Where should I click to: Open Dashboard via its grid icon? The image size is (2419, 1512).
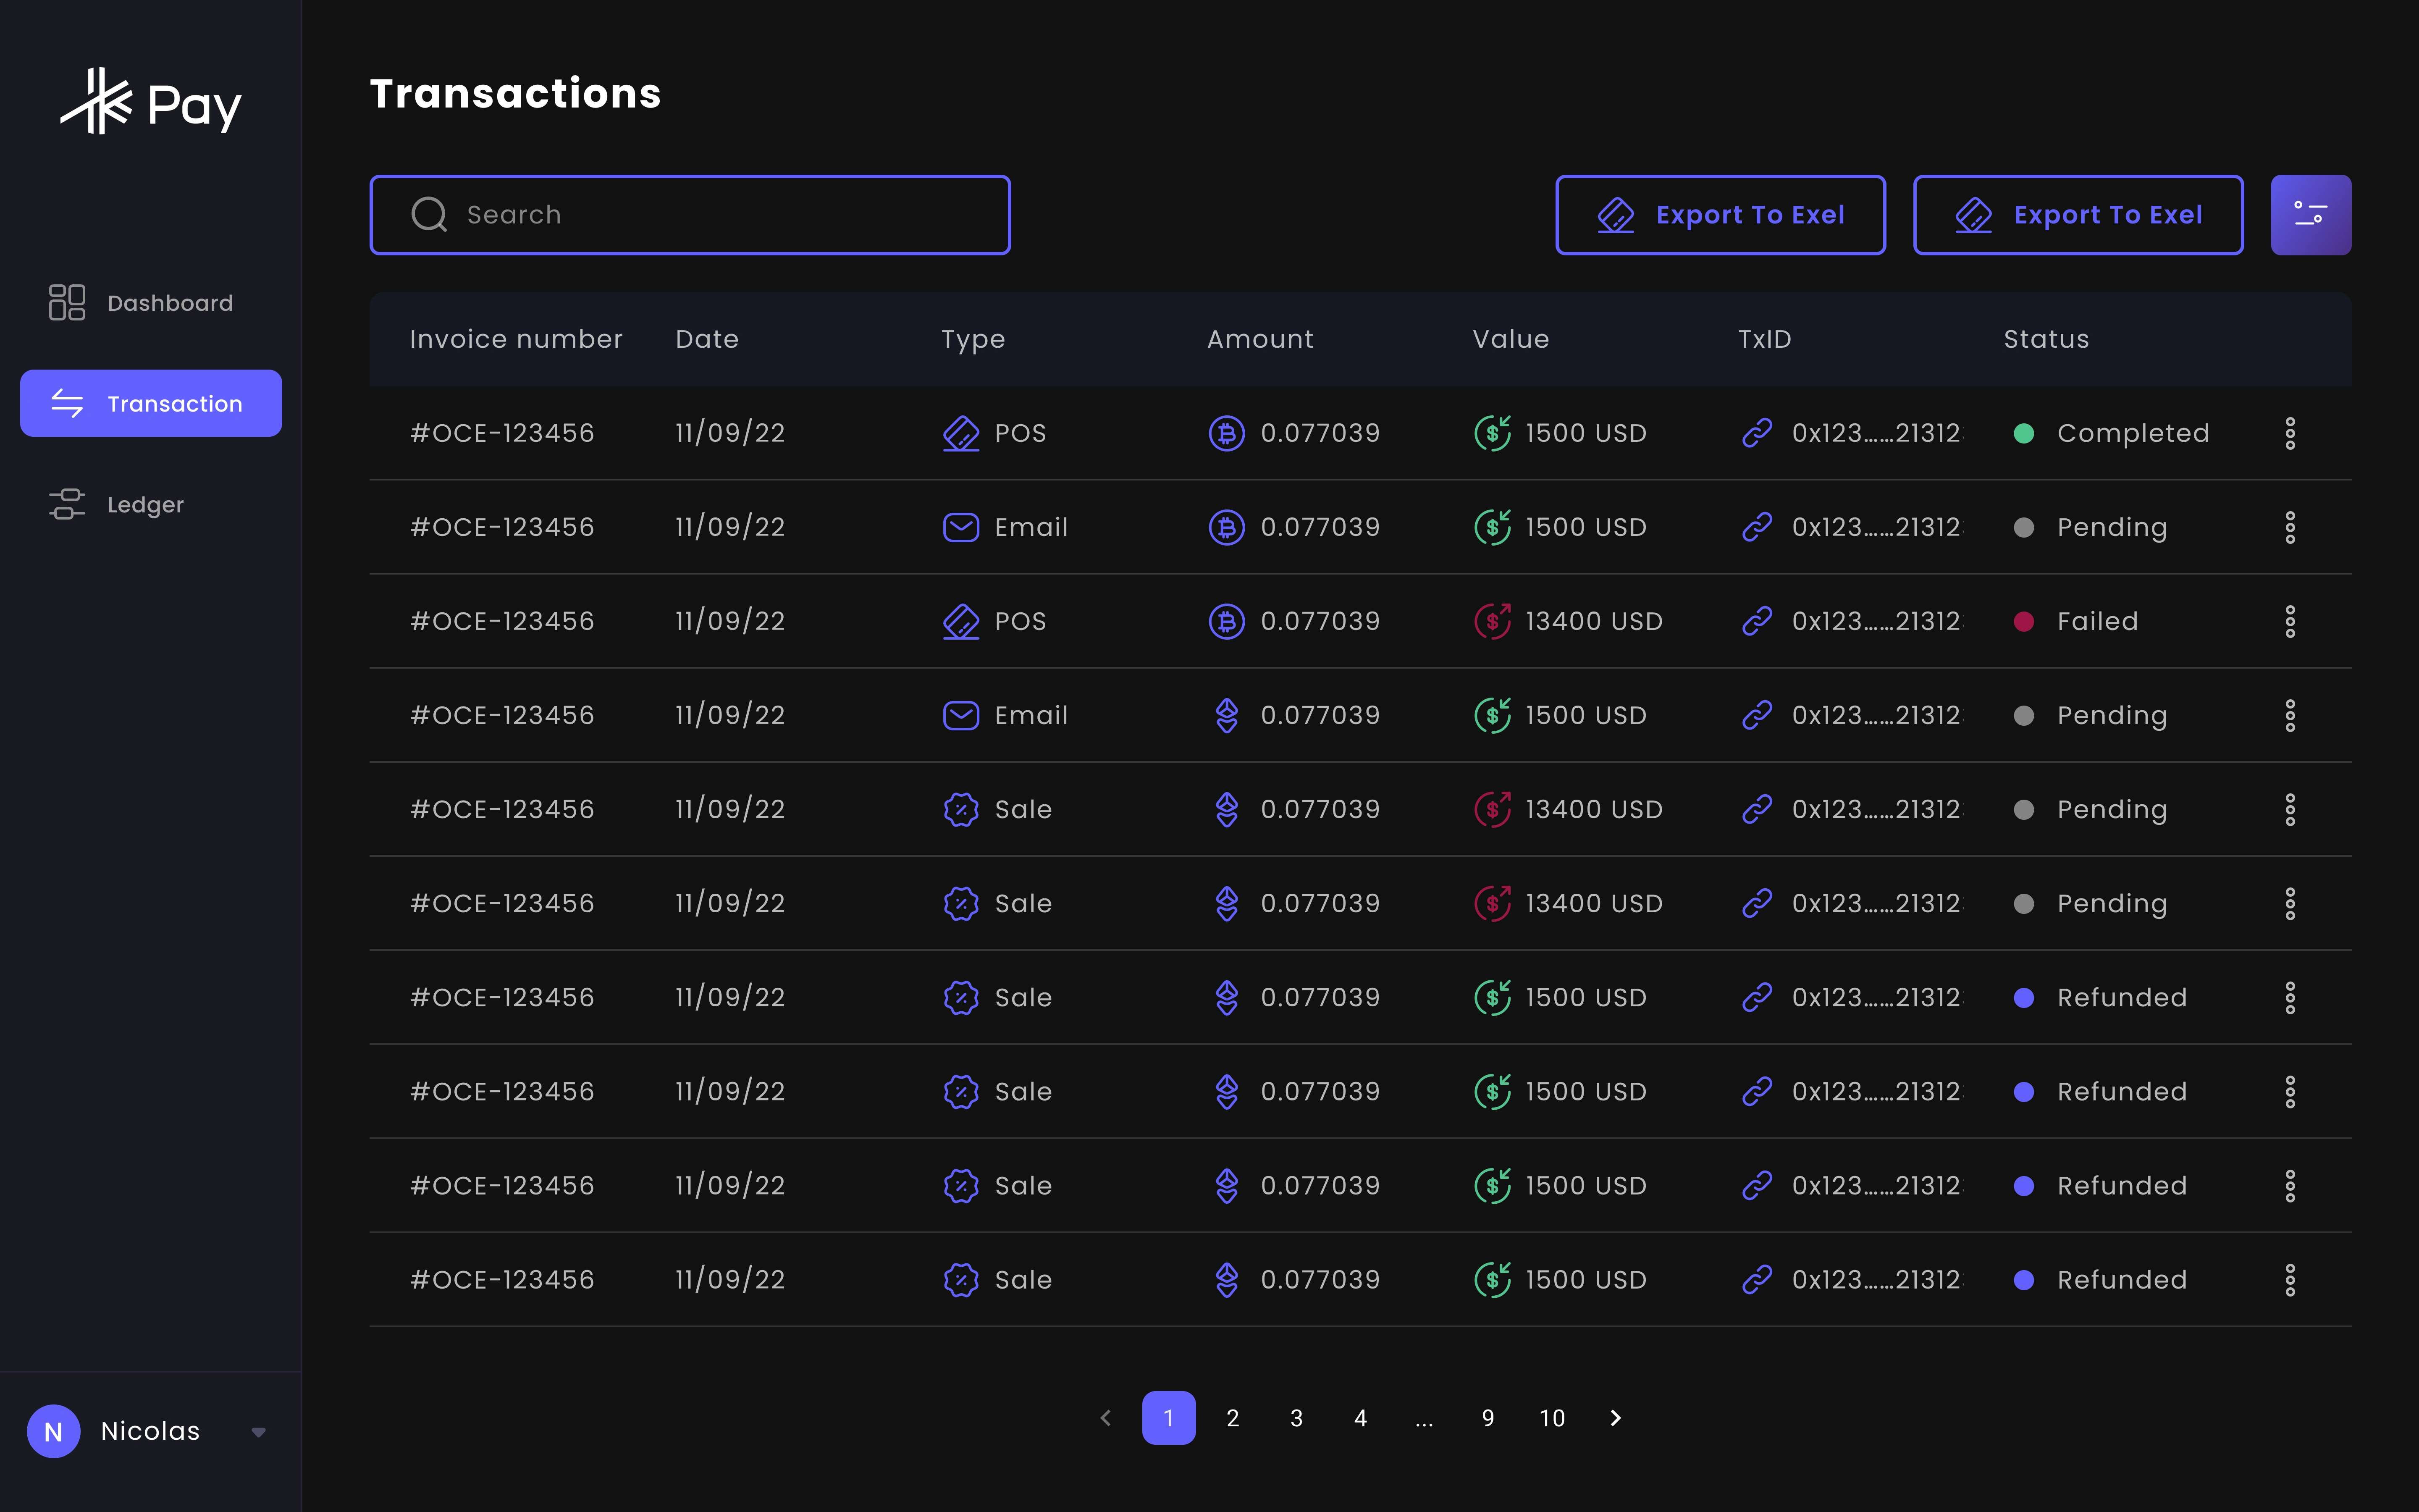click(67, 302)
